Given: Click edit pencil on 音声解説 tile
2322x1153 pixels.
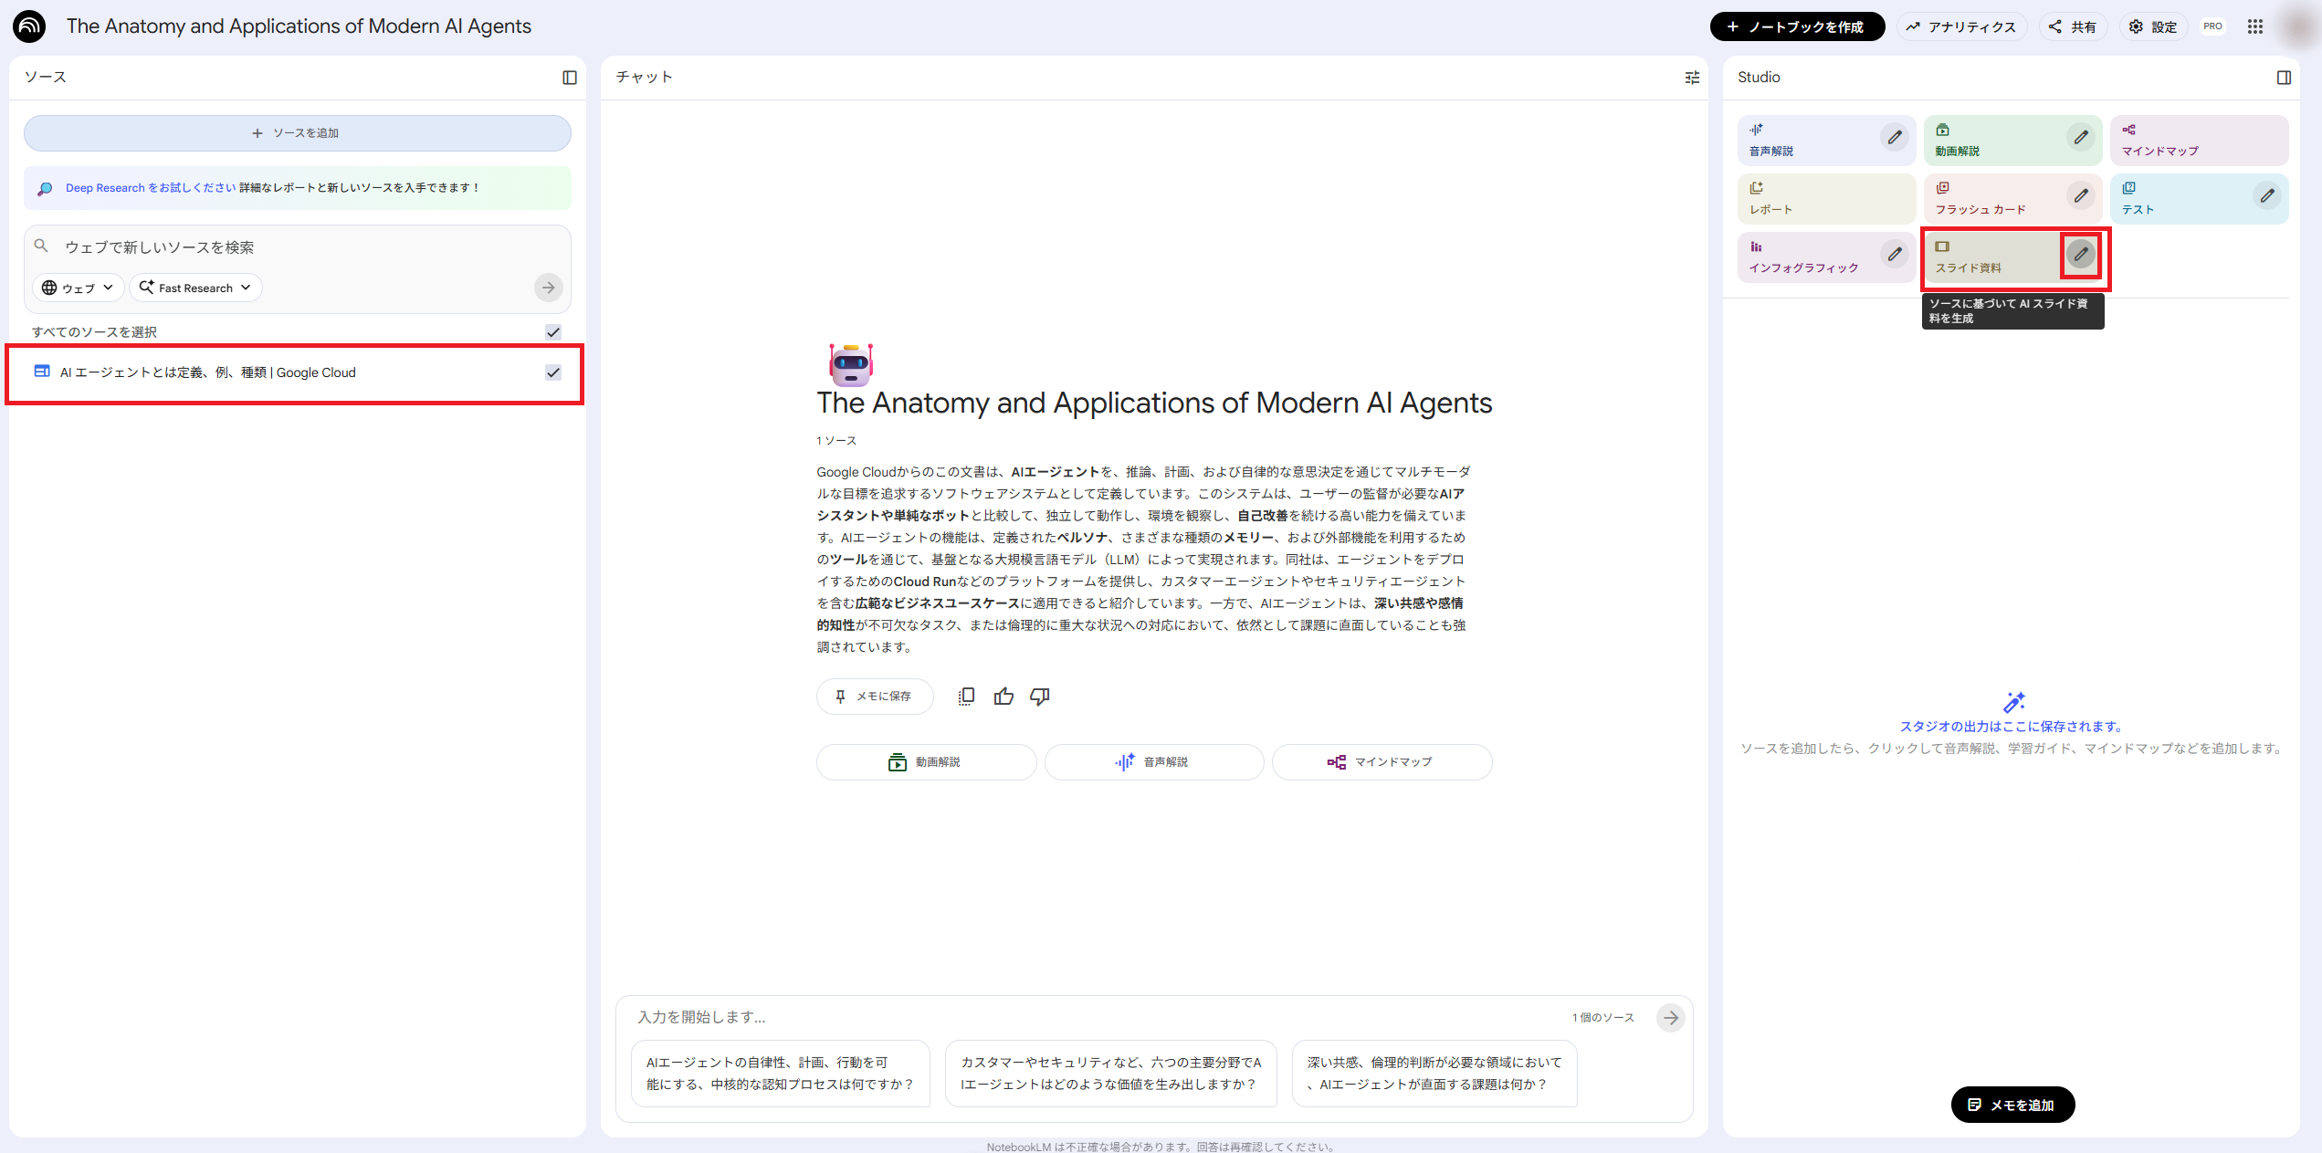Looking at the screenshot, I should 1895,138.
